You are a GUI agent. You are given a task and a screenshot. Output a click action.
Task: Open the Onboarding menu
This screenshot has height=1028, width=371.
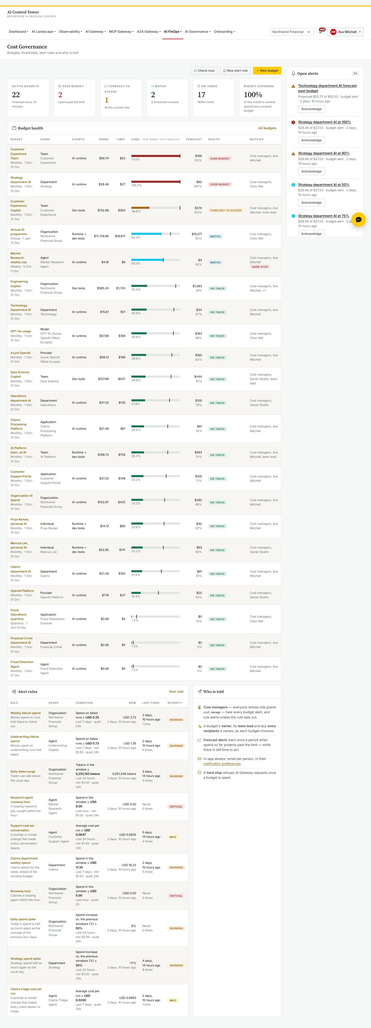pos(225,31)
